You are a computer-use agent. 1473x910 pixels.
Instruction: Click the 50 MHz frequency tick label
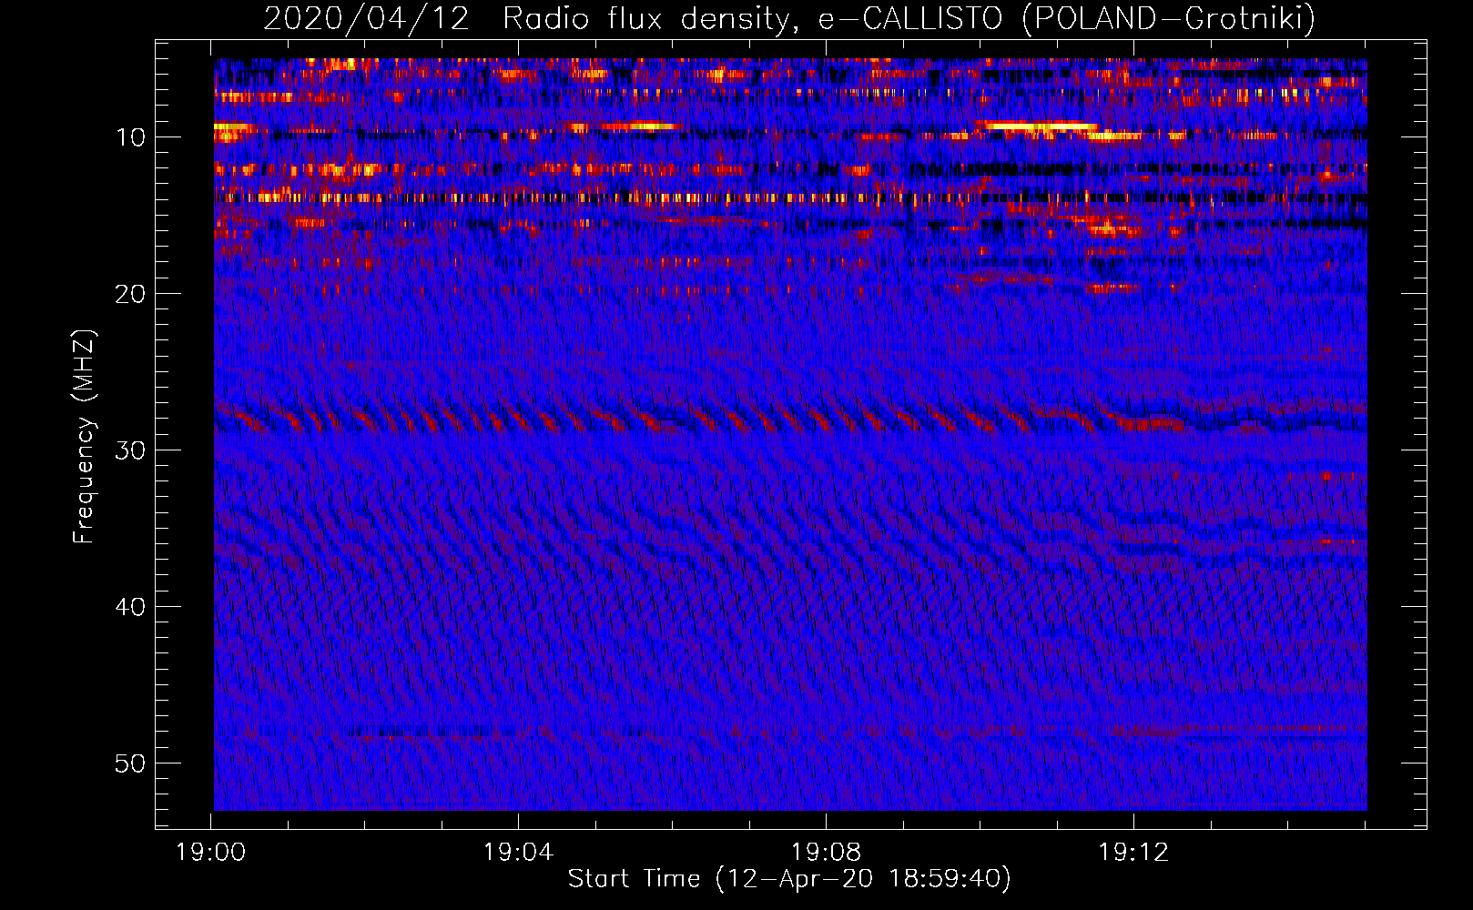point(131,763)
